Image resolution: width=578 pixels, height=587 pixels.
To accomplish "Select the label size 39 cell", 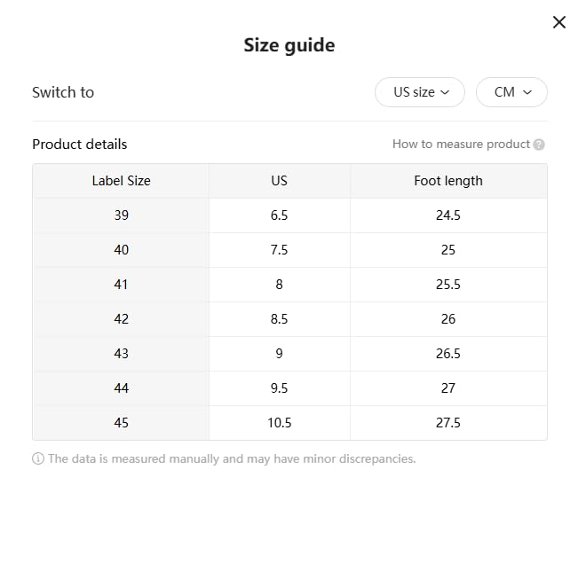I will (x=121, y=215).
